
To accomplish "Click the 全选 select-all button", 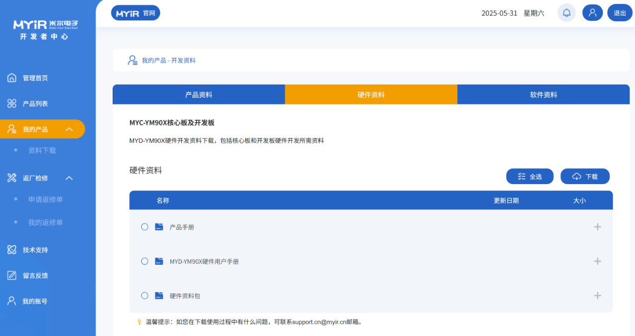I will pyautogui.click(x=529, y=176).
